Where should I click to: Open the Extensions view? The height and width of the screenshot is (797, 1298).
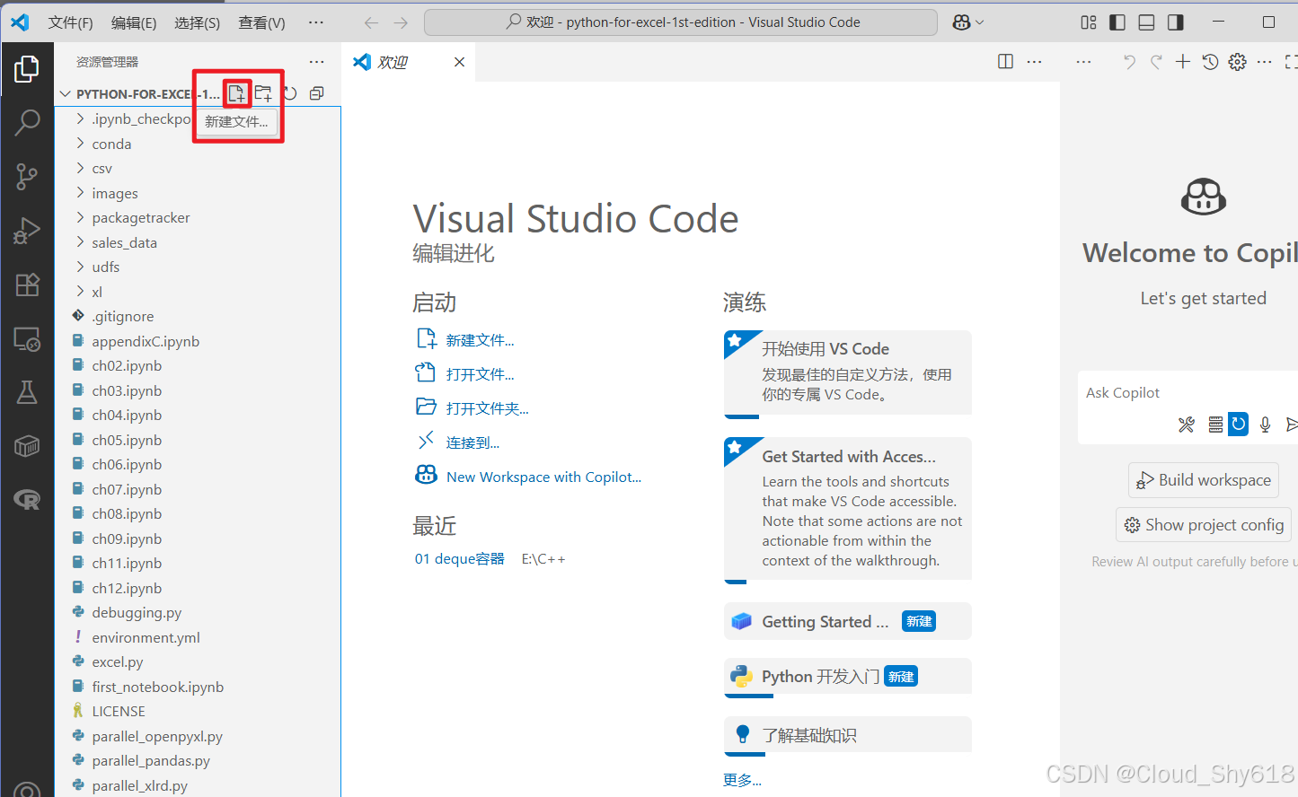coord(27,285)
